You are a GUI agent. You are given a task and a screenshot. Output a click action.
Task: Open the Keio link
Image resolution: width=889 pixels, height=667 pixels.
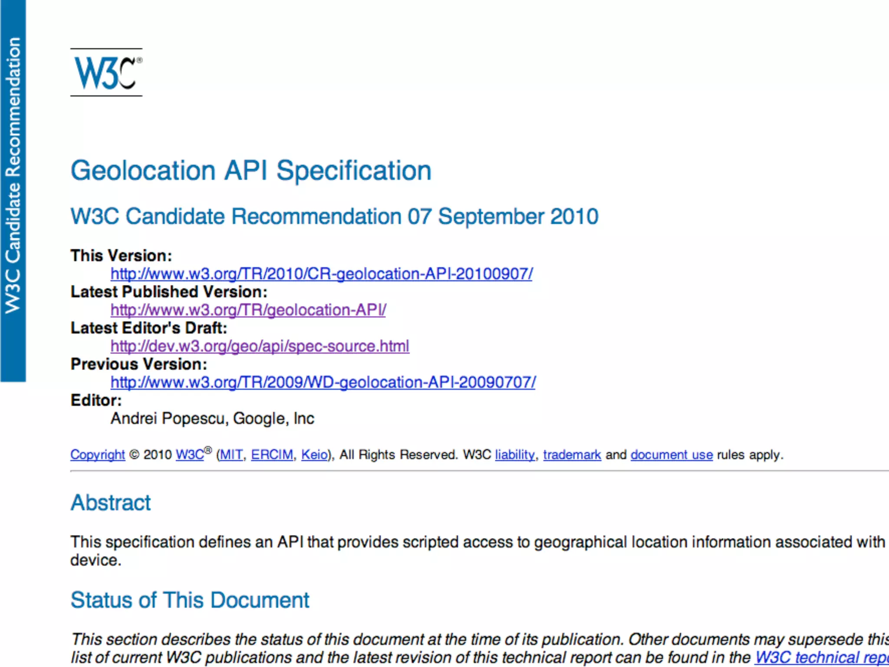click(315, 455)
